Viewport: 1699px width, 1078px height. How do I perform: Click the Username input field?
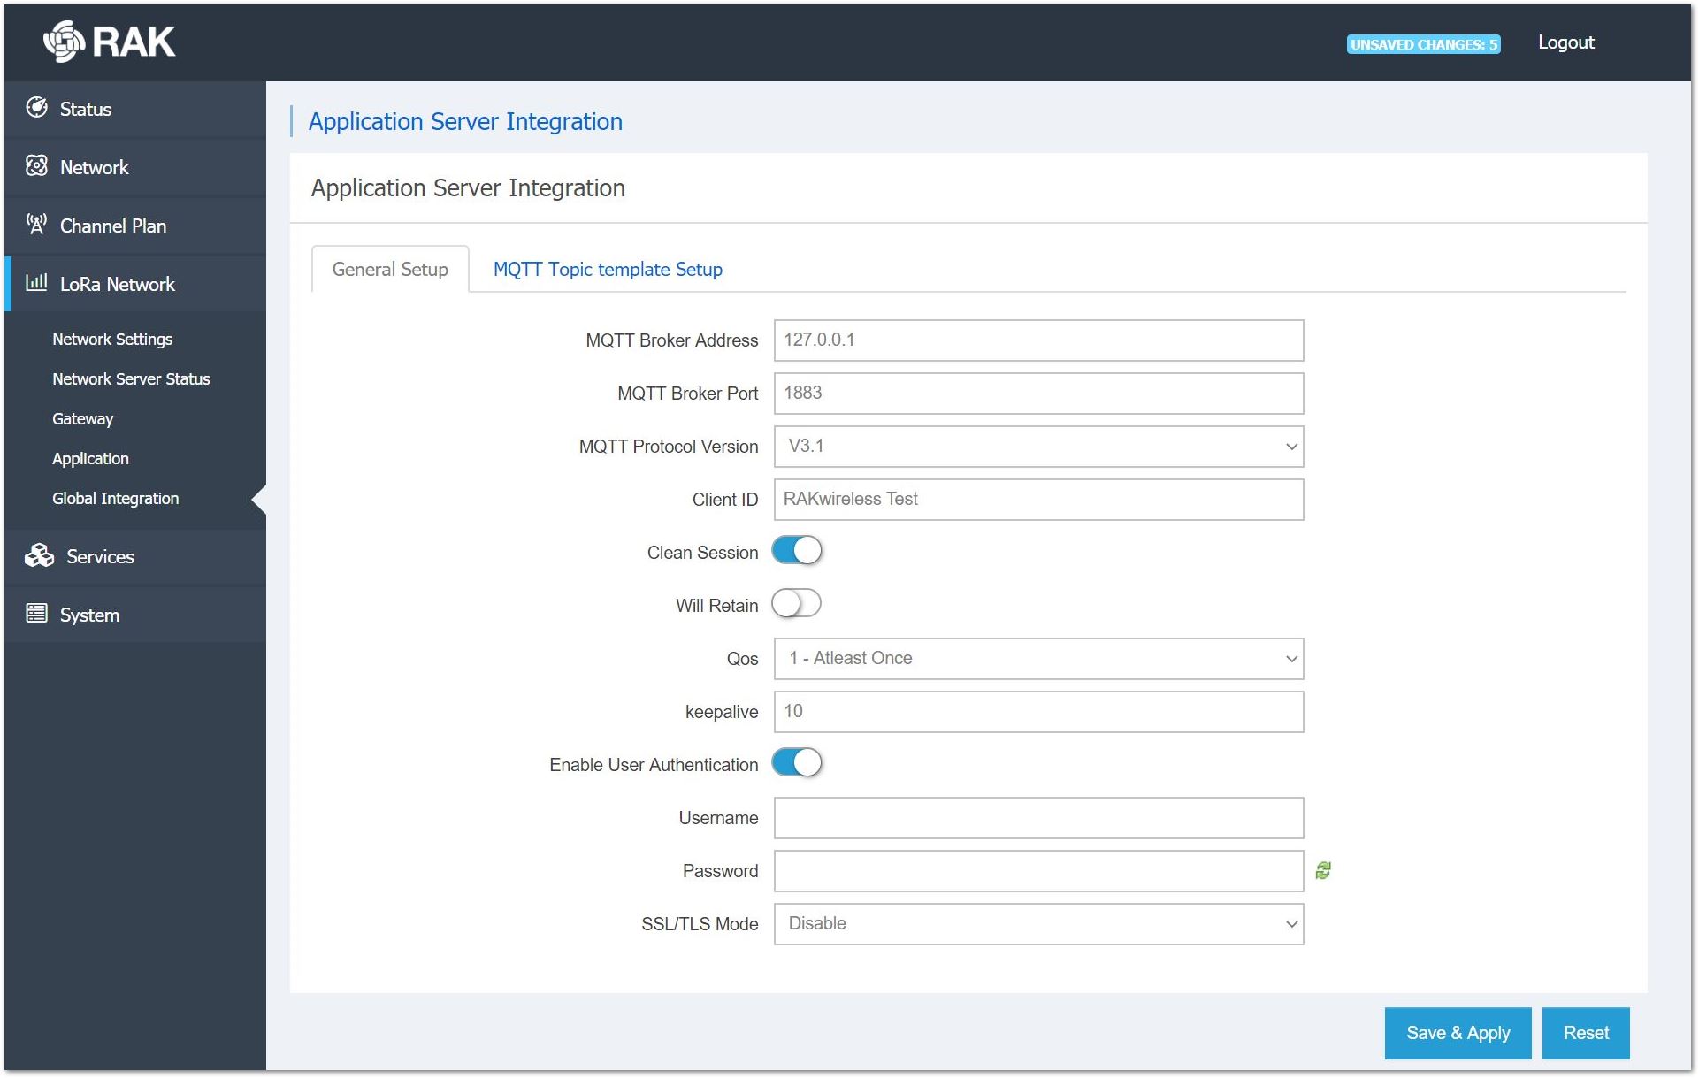[1038, 818]
